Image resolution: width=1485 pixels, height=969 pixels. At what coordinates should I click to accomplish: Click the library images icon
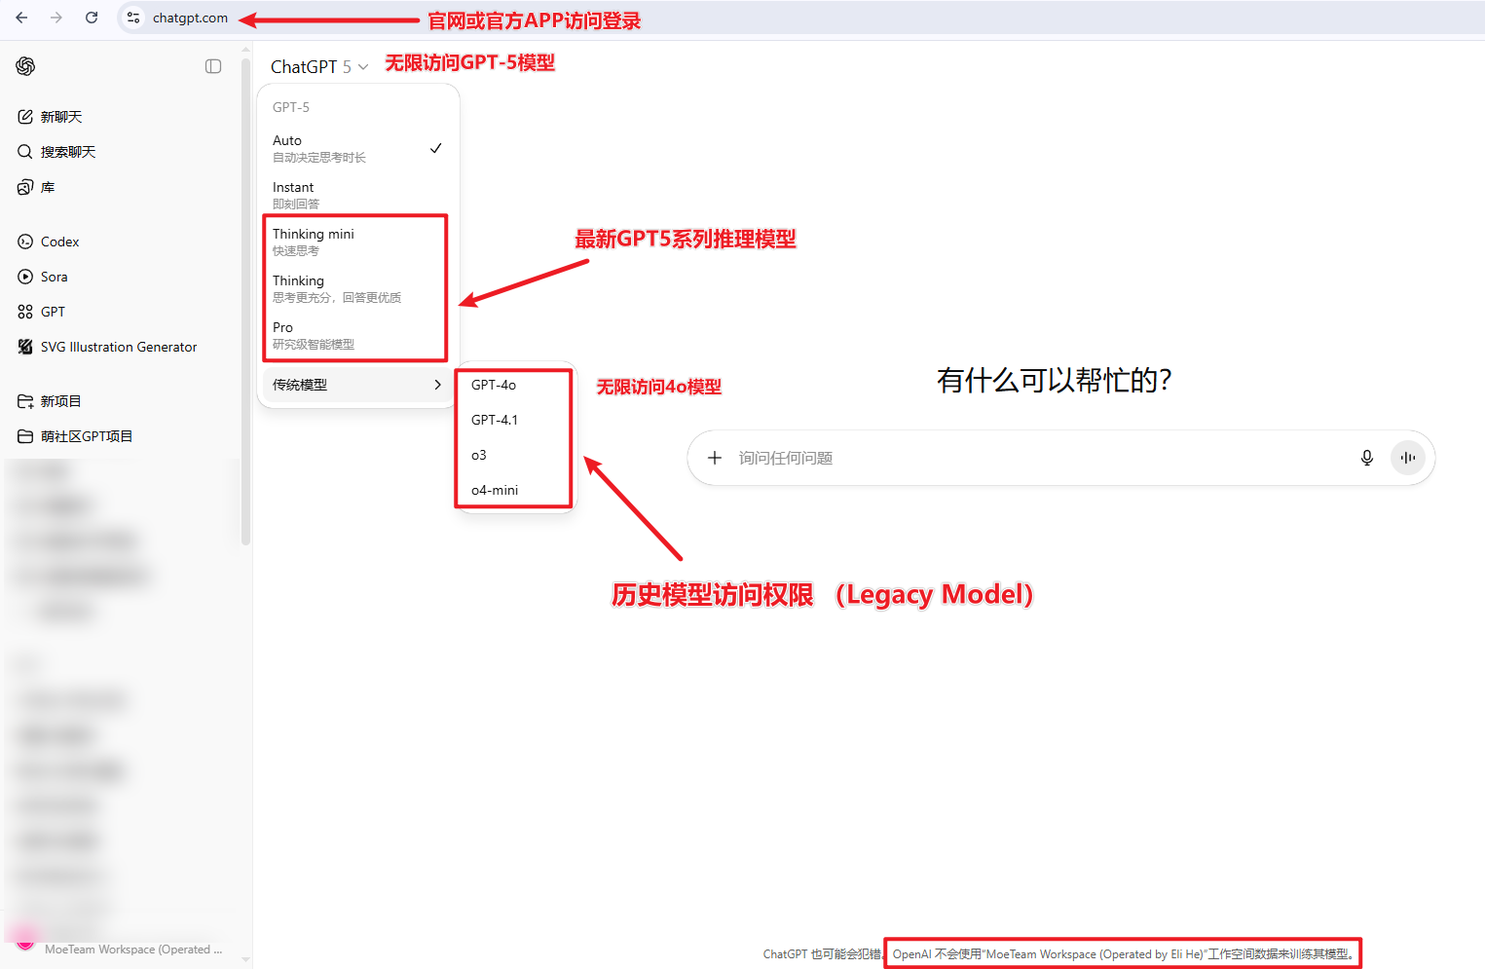25,187
